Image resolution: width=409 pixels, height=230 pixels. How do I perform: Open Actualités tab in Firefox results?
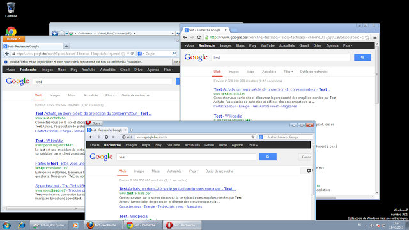tap(91, 95)
